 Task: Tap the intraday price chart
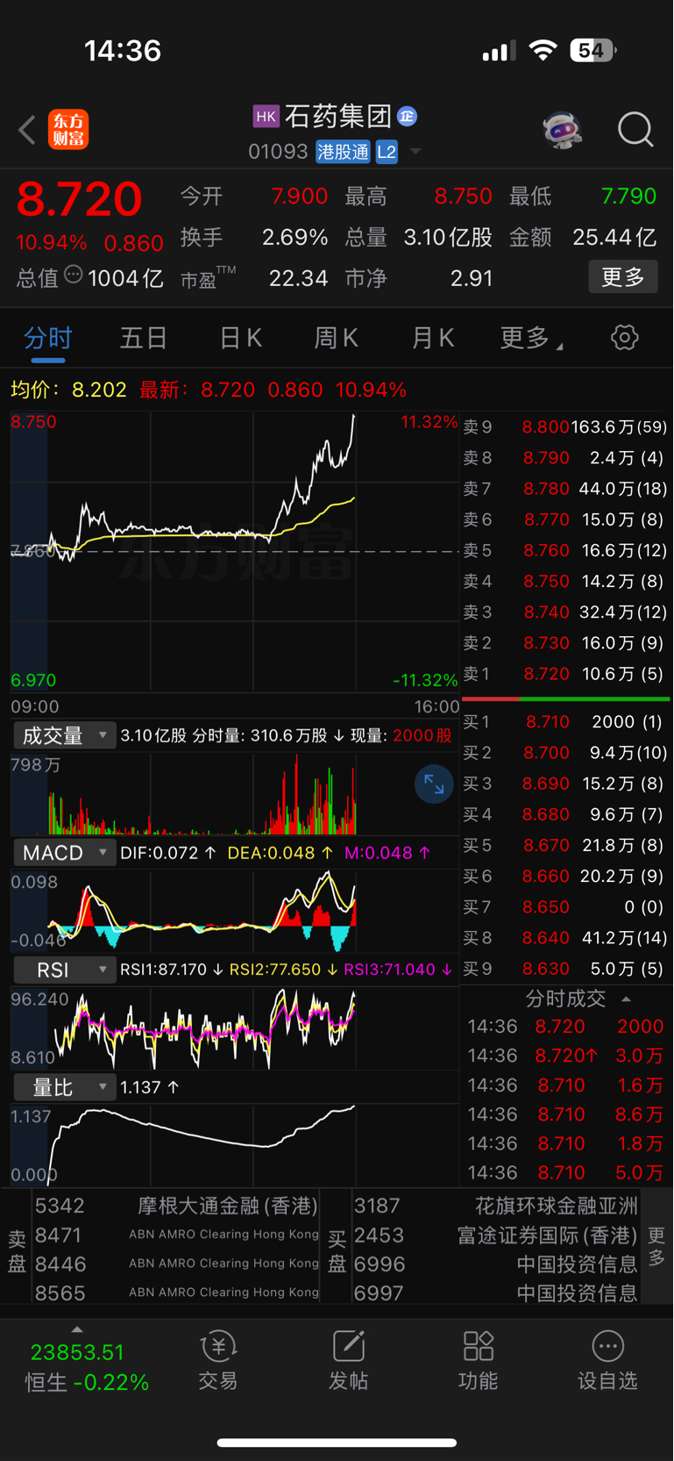click(x=235, y=551)
